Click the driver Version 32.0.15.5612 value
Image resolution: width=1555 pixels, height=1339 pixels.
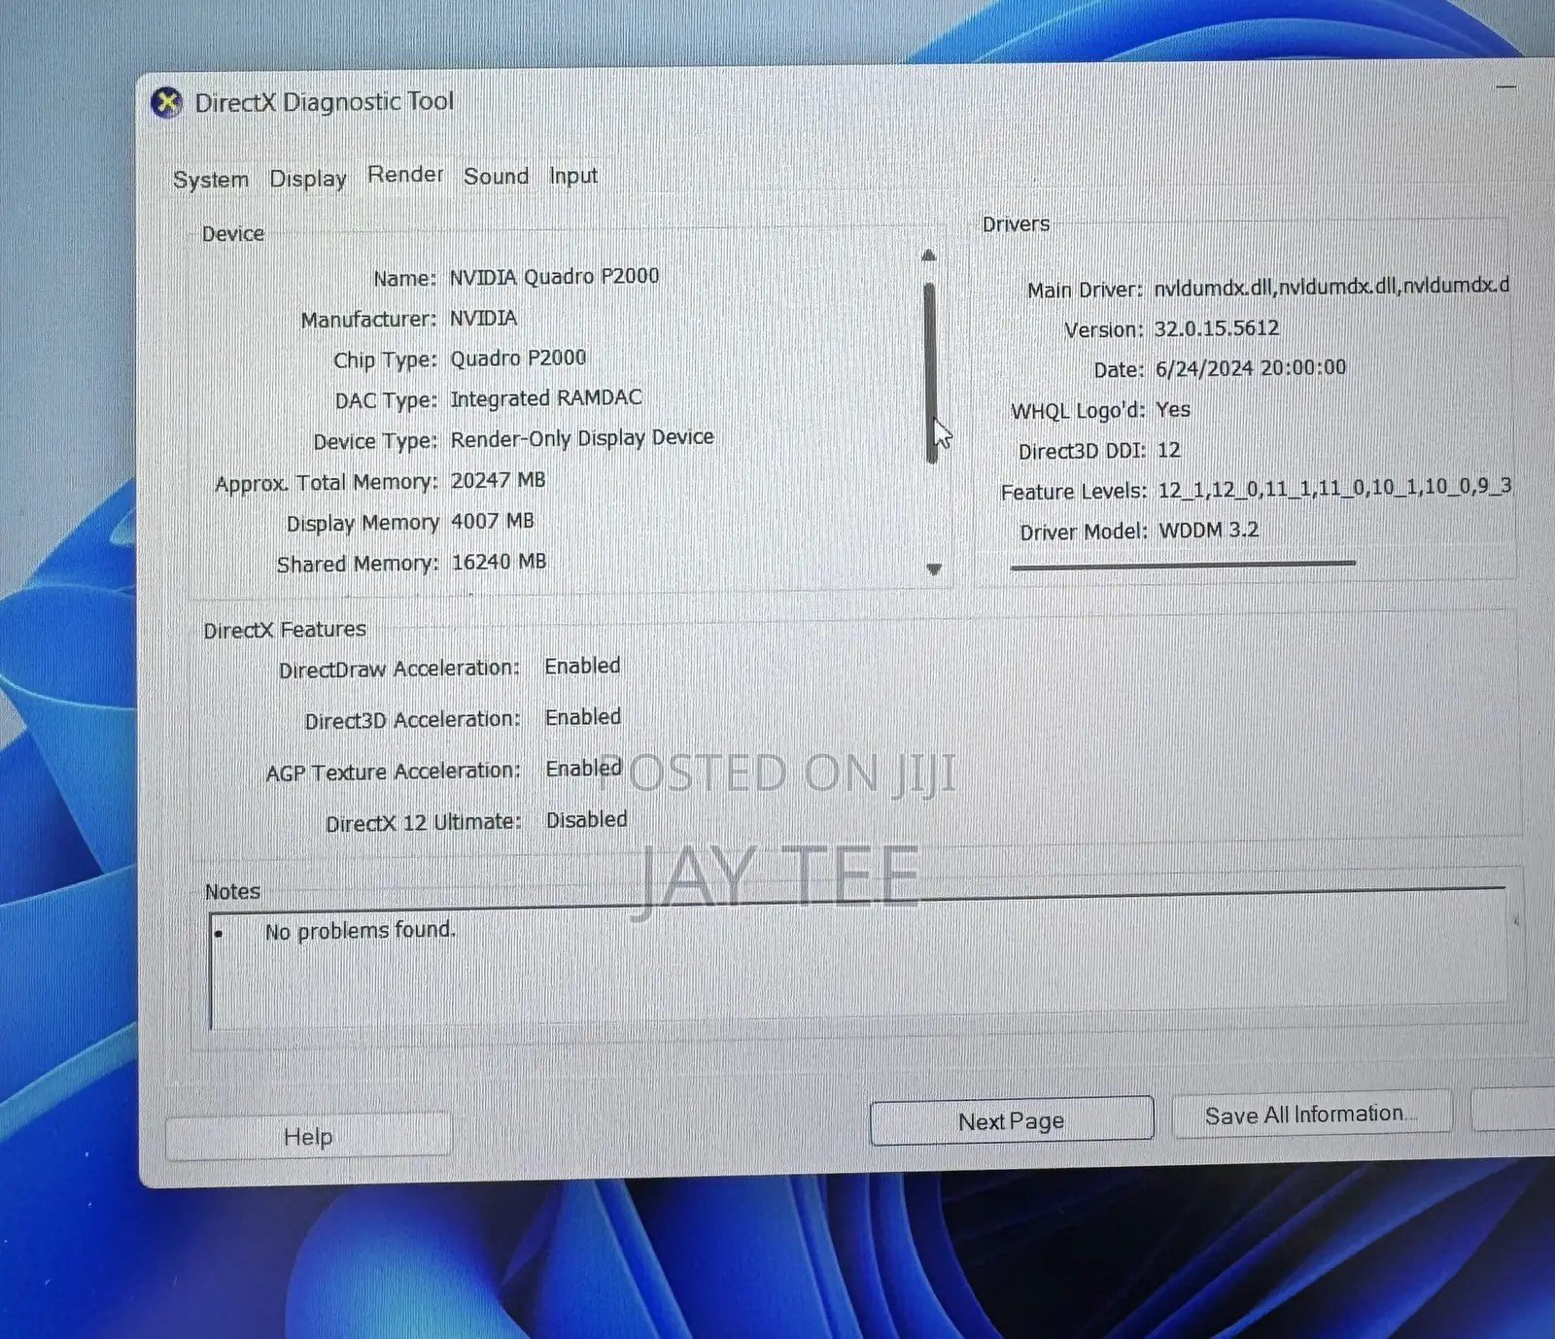click(1216, 328)
